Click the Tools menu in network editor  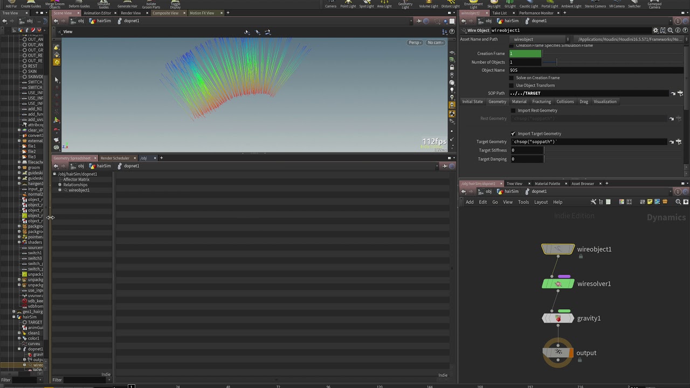[523, 202]
